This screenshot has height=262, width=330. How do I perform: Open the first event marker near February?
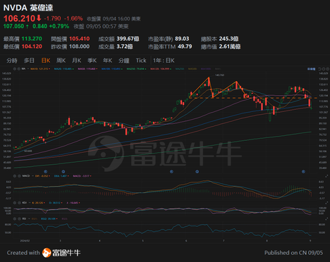46,172
